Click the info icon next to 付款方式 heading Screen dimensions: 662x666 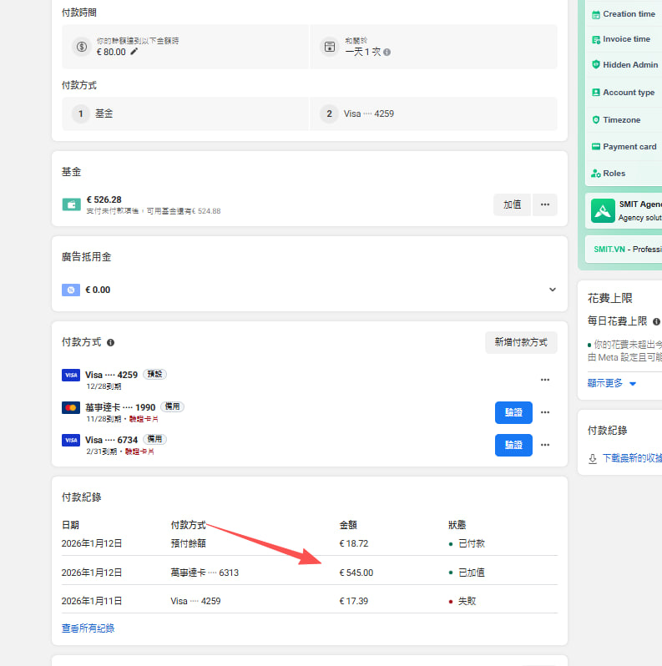click(111, 343)
